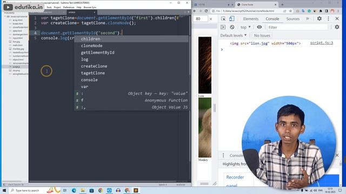Open the Help menu in Sublime Text
The image size is (346, 194).
pyautogui.click(x=79, y=7)
